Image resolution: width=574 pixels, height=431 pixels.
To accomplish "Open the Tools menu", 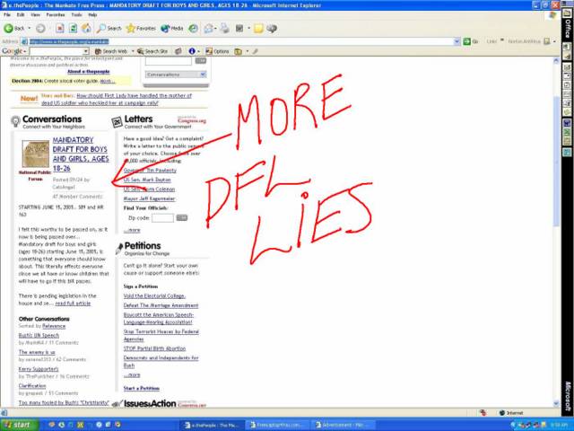I will pyautogui.click(x=76, y=14).
